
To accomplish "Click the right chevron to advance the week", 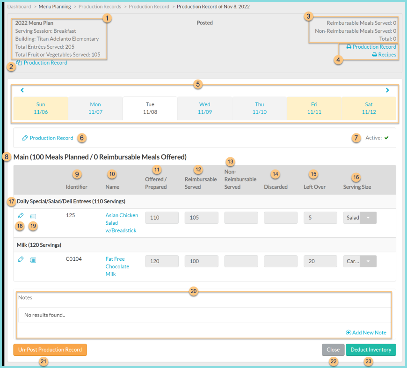I will pos(387,90).
